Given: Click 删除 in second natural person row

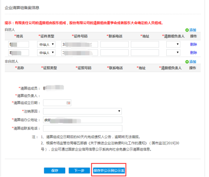Looking at the screenshot, I should [194, 53].
